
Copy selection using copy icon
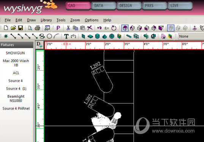(75, 28)
